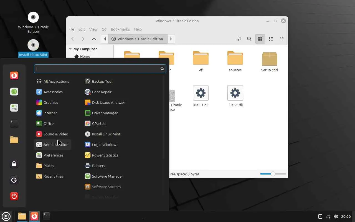Select the Graphics category
The image size is (355, 222).
(x=53, y=102)
